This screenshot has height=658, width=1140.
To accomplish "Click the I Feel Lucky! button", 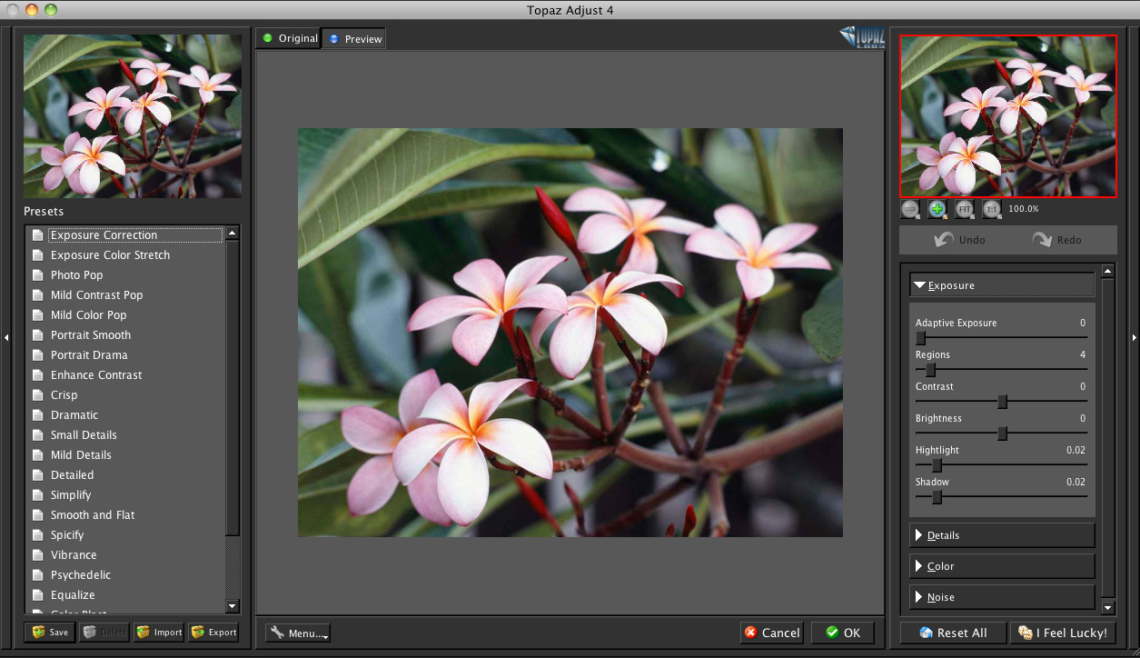I will coord(1063,633).
